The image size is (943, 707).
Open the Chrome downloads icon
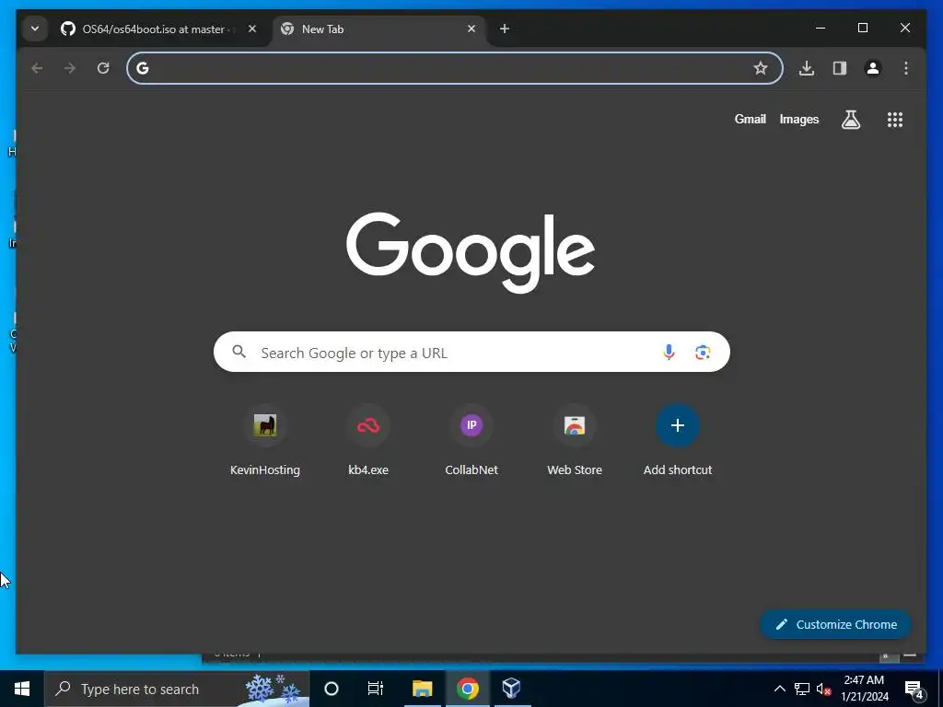click(807, 68)
